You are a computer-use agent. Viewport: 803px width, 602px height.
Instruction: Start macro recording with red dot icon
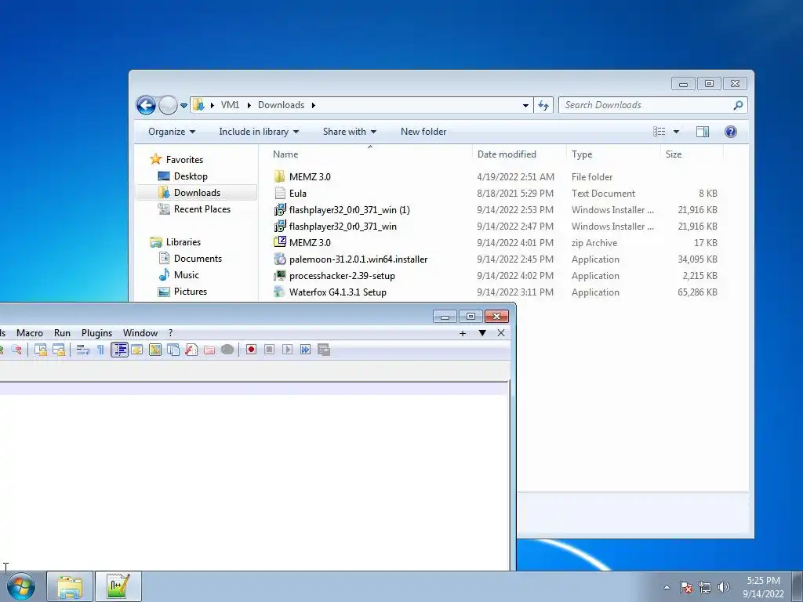click(x=251, y=350)
